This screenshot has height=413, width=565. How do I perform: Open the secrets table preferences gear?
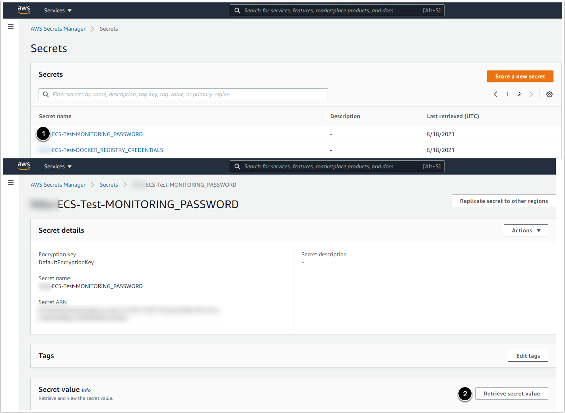click(x=549, y=94)
